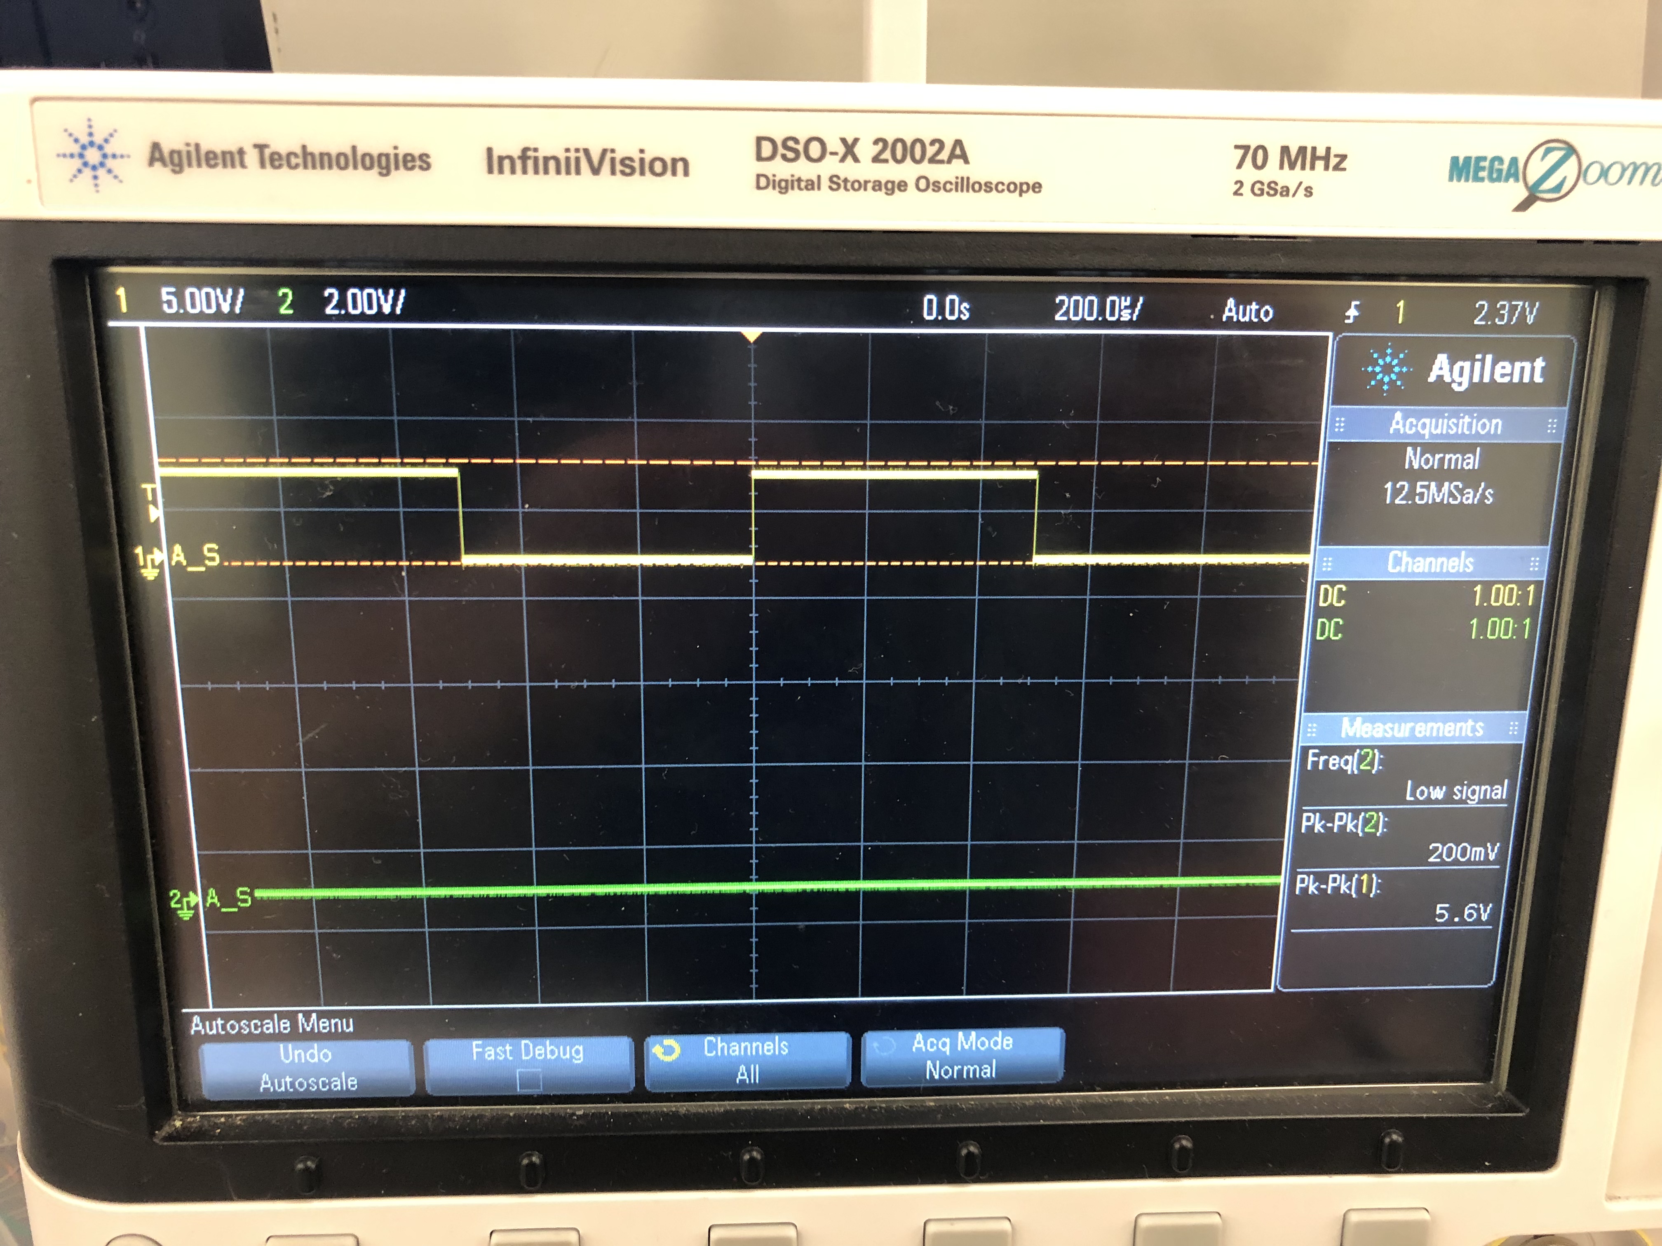This screenshot has width=1662, height=1246.
Task: Click the 0.0s delay readout
Action: 946,308
